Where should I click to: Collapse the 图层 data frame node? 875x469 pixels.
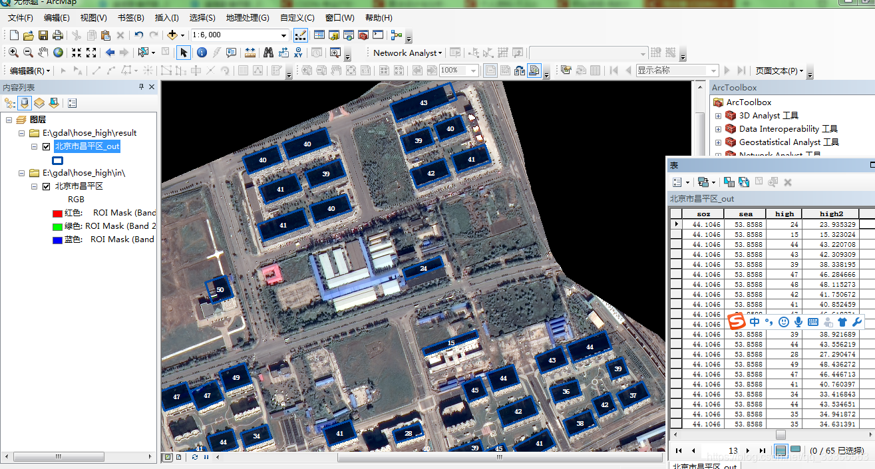pos(9,120)
